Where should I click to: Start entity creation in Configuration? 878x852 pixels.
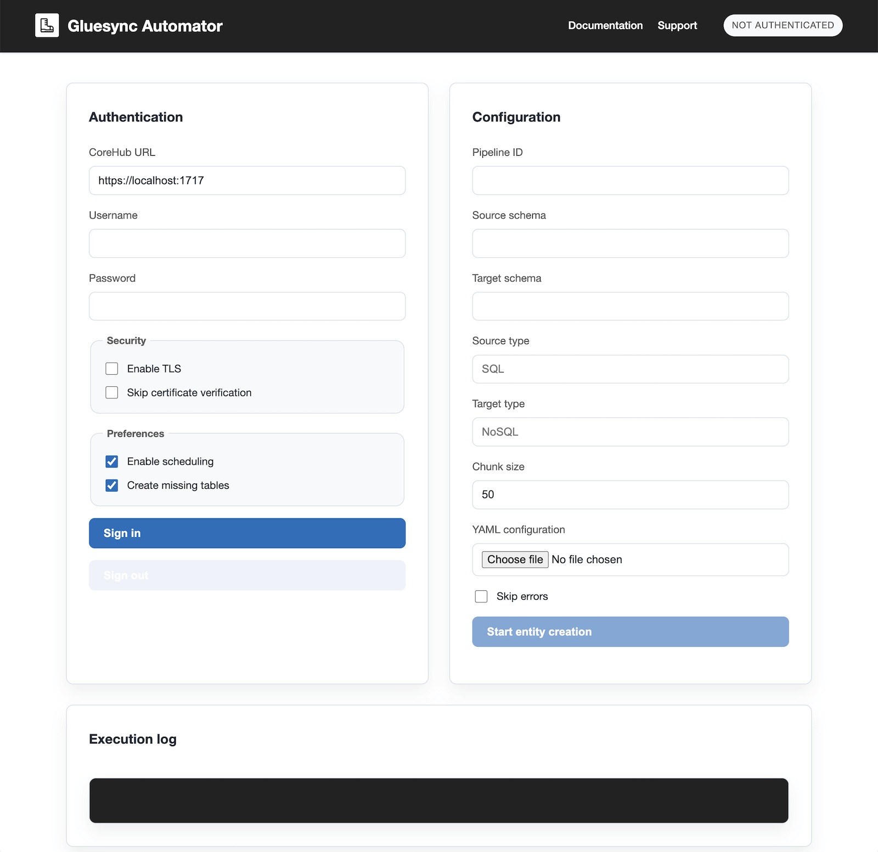tap(630, 631)
